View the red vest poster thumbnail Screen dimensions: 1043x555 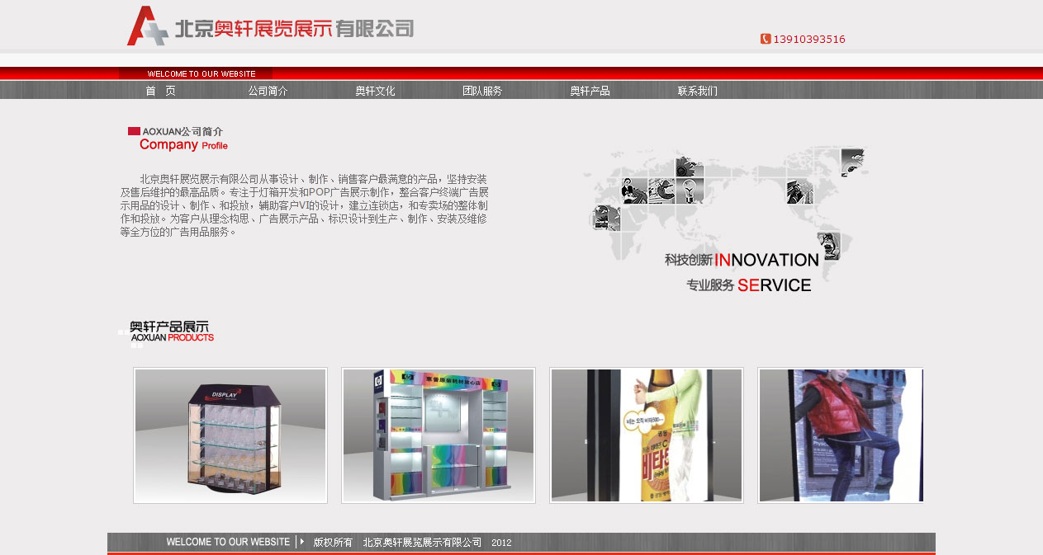coord(841,435)
